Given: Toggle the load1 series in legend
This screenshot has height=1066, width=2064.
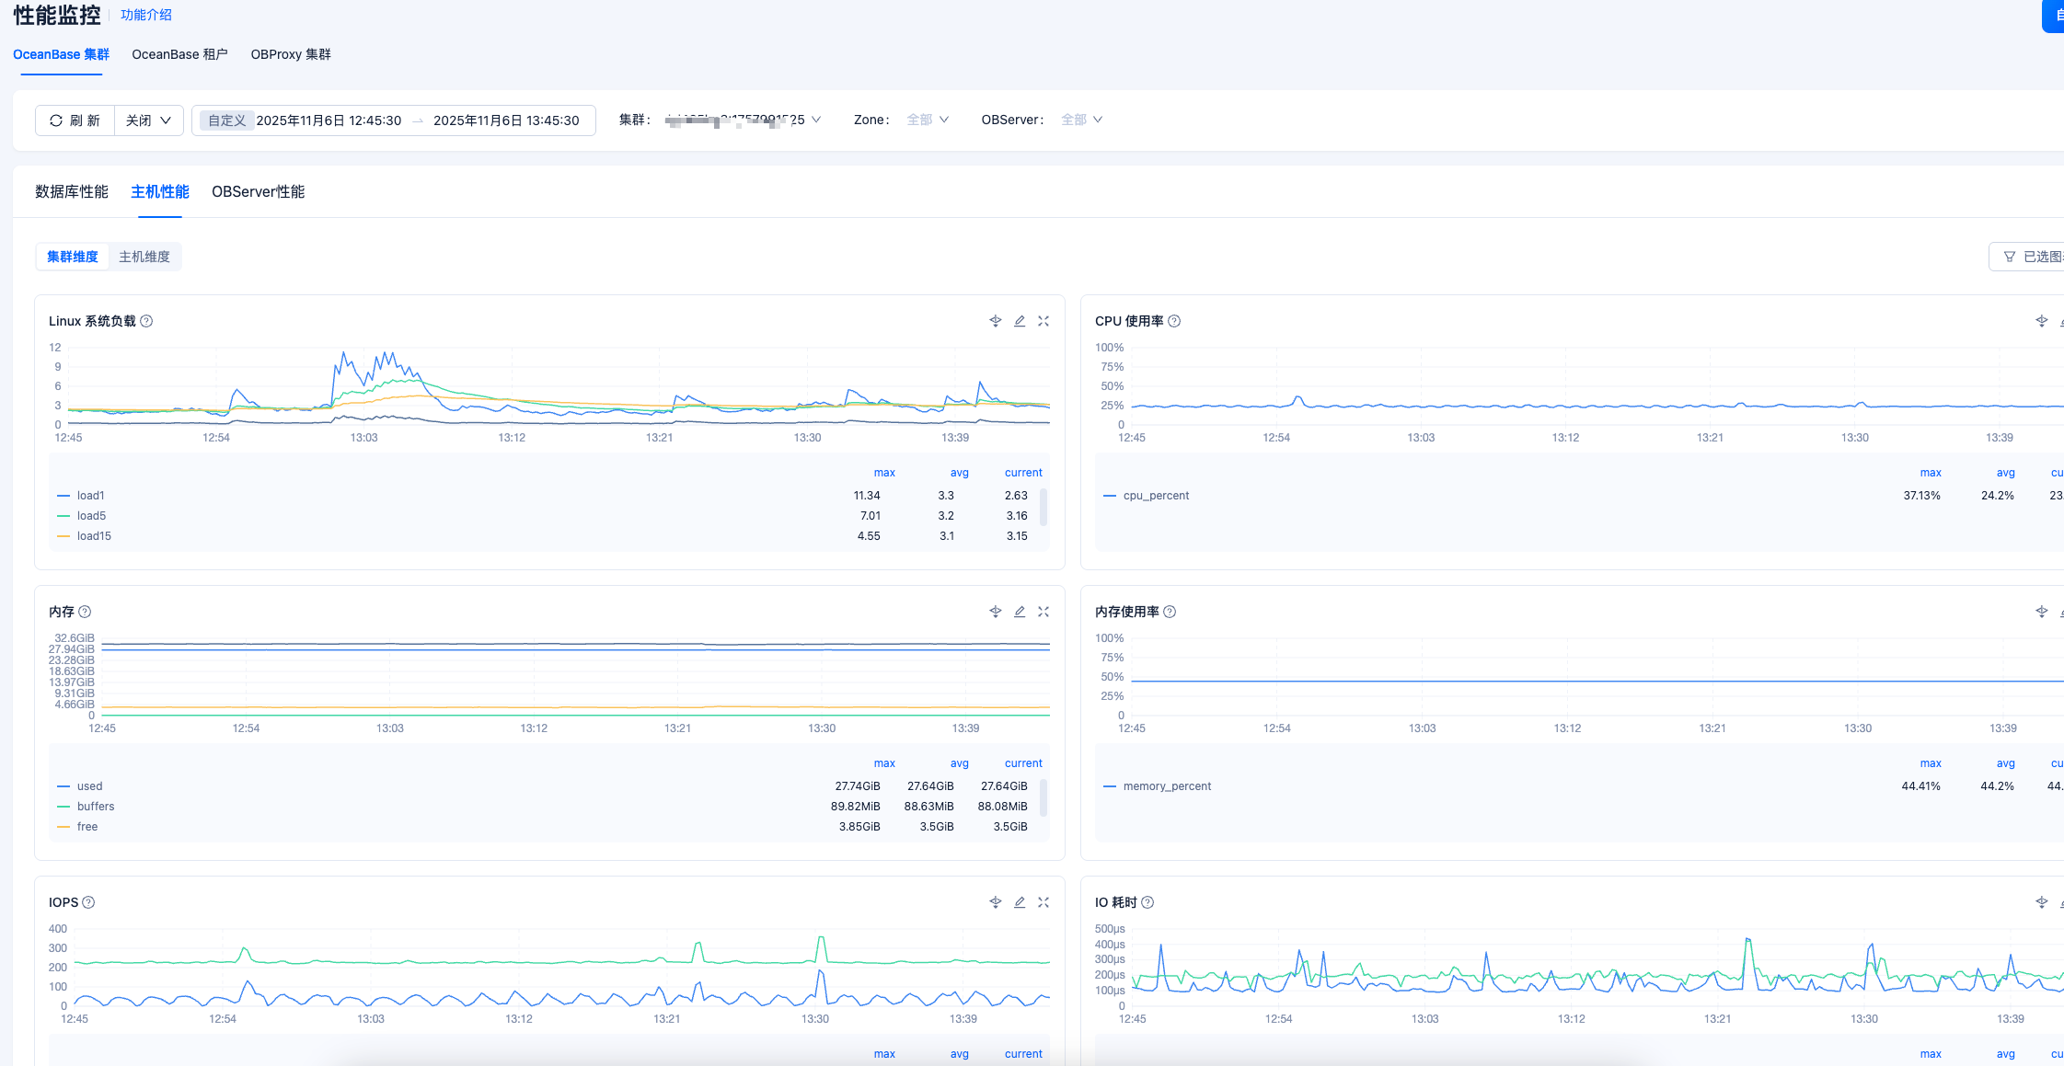Looking at the screenshot, I should tap(90, 496).
